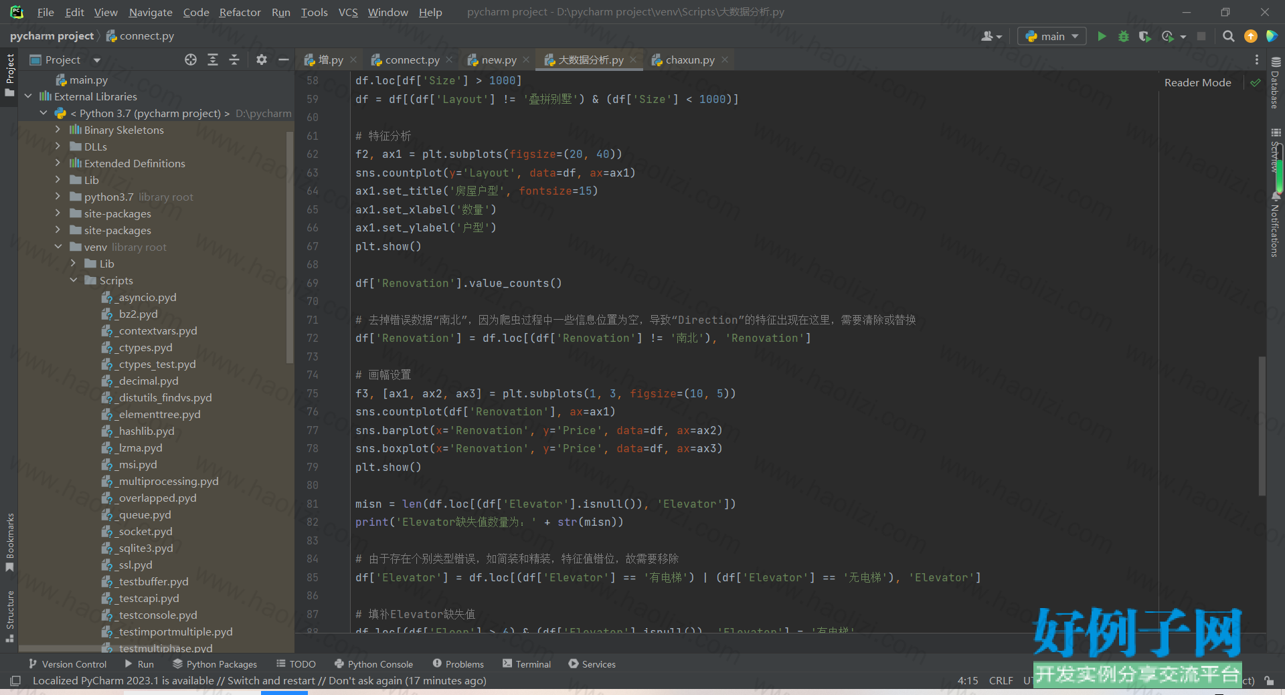Click the pycharm project breadcrumb
Image resolution: width=1285 pixels, height=695 pixels.
(52, 36)
